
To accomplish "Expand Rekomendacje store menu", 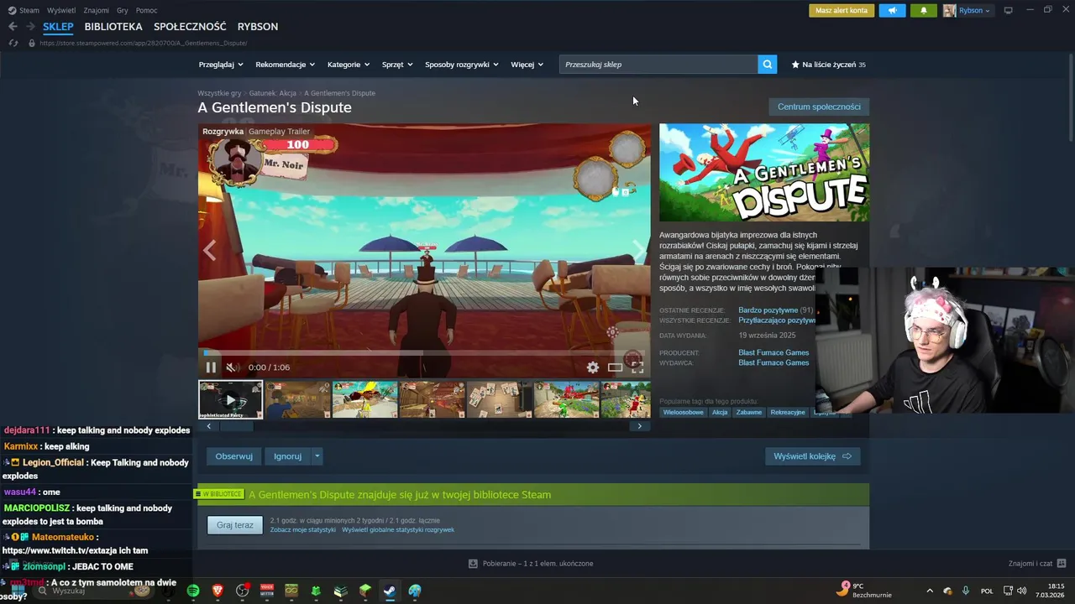I will (286, 65).
